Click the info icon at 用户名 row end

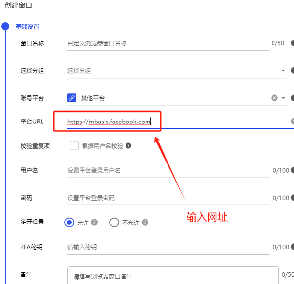point(293,170)
